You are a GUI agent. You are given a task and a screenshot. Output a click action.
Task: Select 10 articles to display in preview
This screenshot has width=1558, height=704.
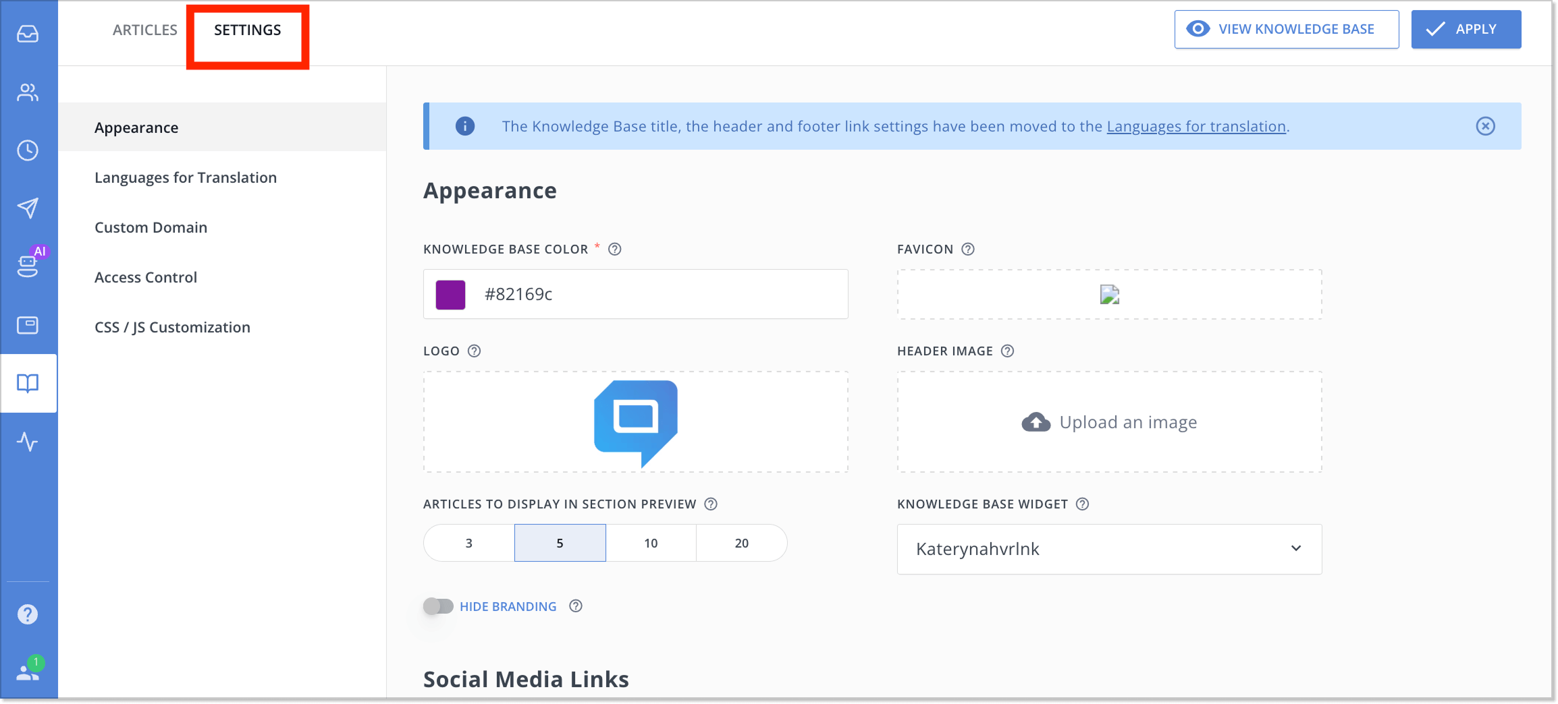(x=650, y=542)
